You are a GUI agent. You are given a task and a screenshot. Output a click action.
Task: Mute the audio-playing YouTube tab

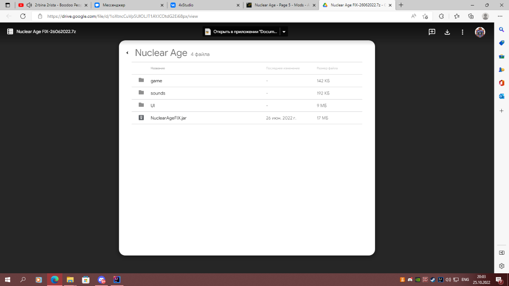coord(29,5)
